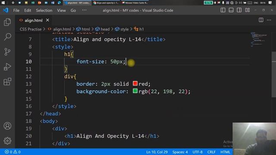Switch to VS Code align.html taskbar window

tap(78, 3)
